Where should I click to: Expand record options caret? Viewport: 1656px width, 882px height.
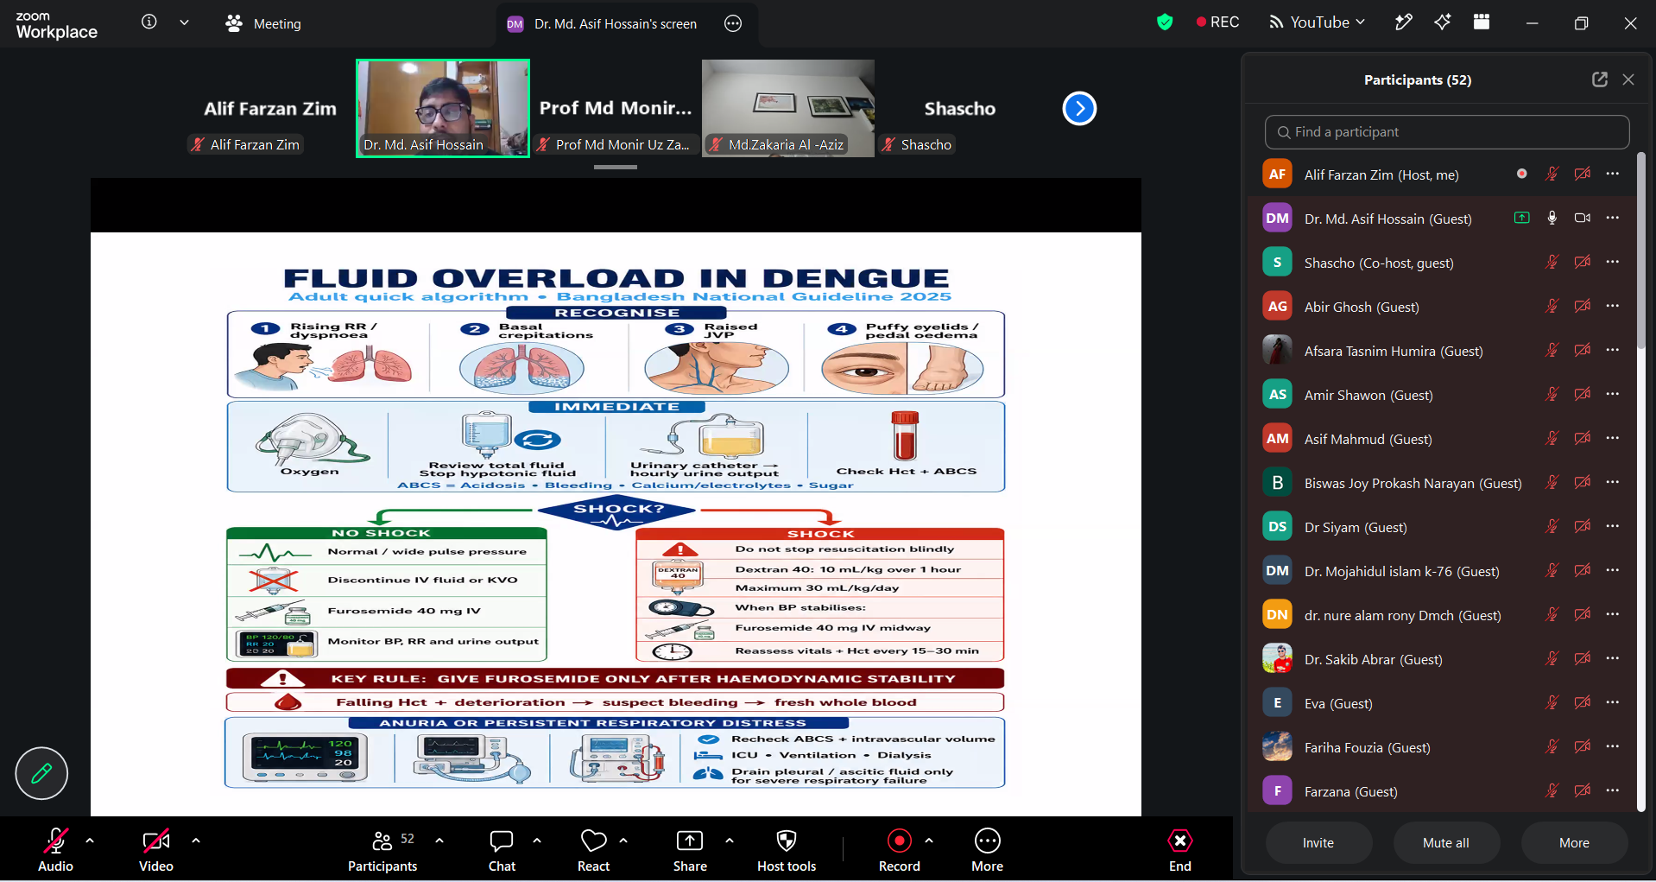(929, 840)
